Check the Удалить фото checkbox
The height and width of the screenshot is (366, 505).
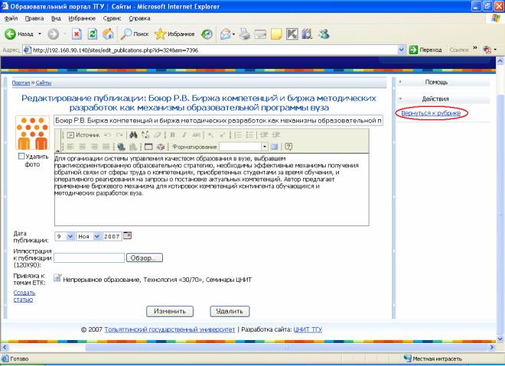click(x=21, y=157)
